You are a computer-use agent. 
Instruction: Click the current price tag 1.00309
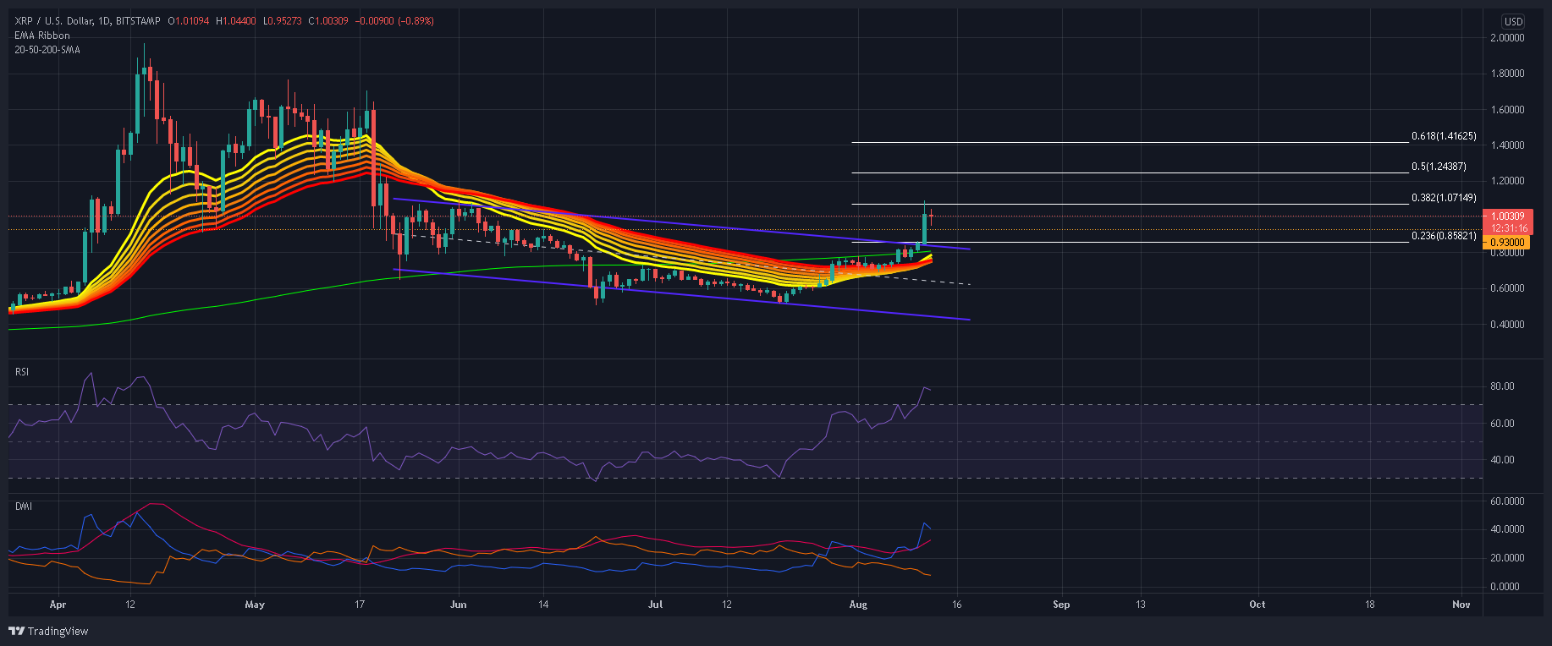coord(1508,216)
